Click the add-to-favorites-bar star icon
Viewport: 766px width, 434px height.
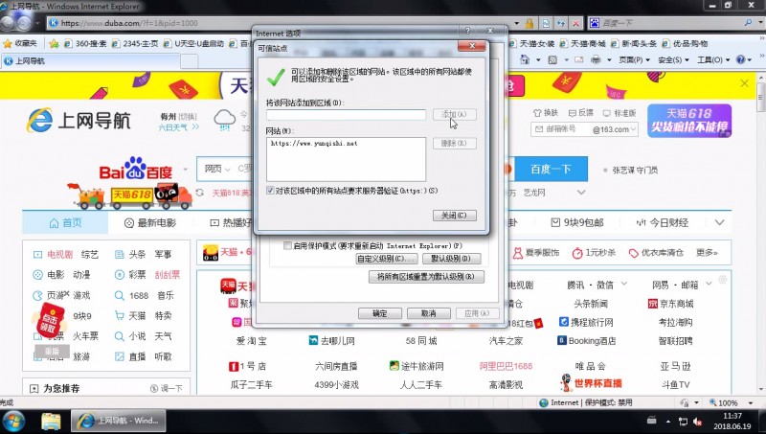pos(54,43)
